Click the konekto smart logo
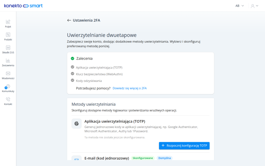The height and width of the screenshot is (166, 265). 23,6
